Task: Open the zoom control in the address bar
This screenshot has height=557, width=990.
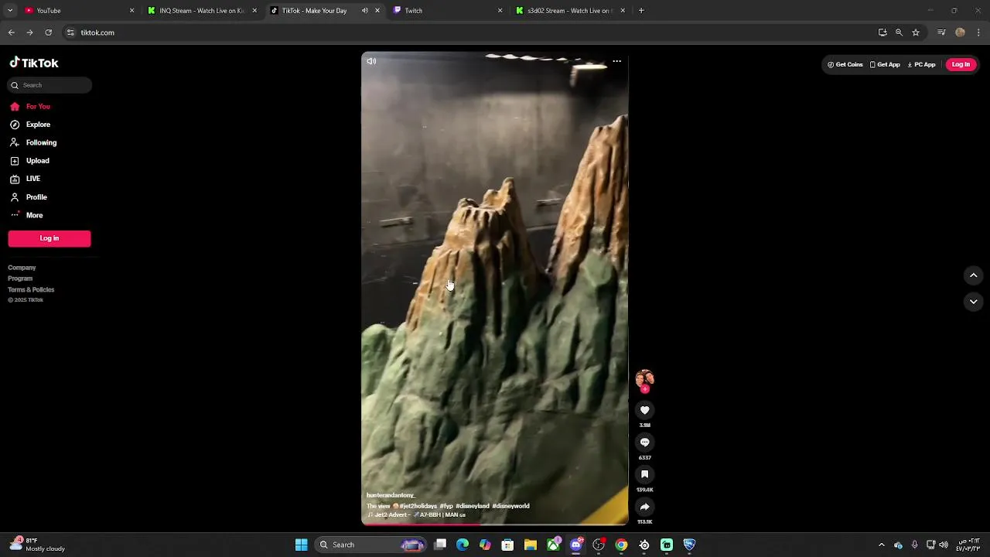Action: pos(899,32)
